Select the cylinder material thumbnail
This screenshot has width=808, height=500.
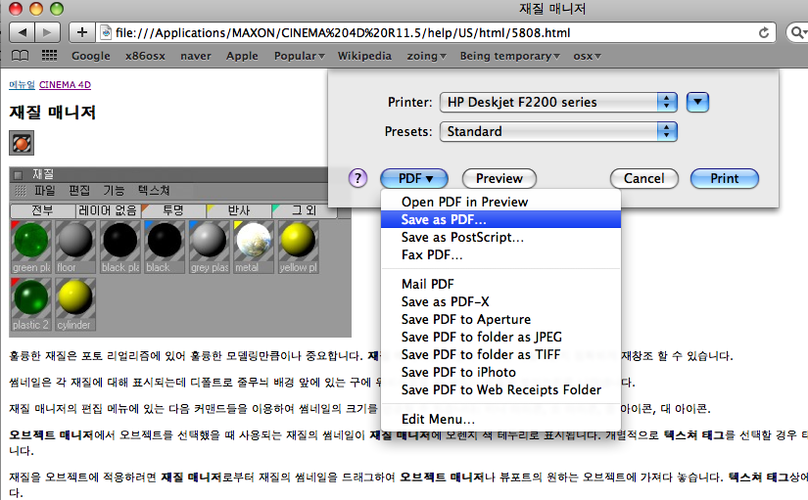point(75,304)
